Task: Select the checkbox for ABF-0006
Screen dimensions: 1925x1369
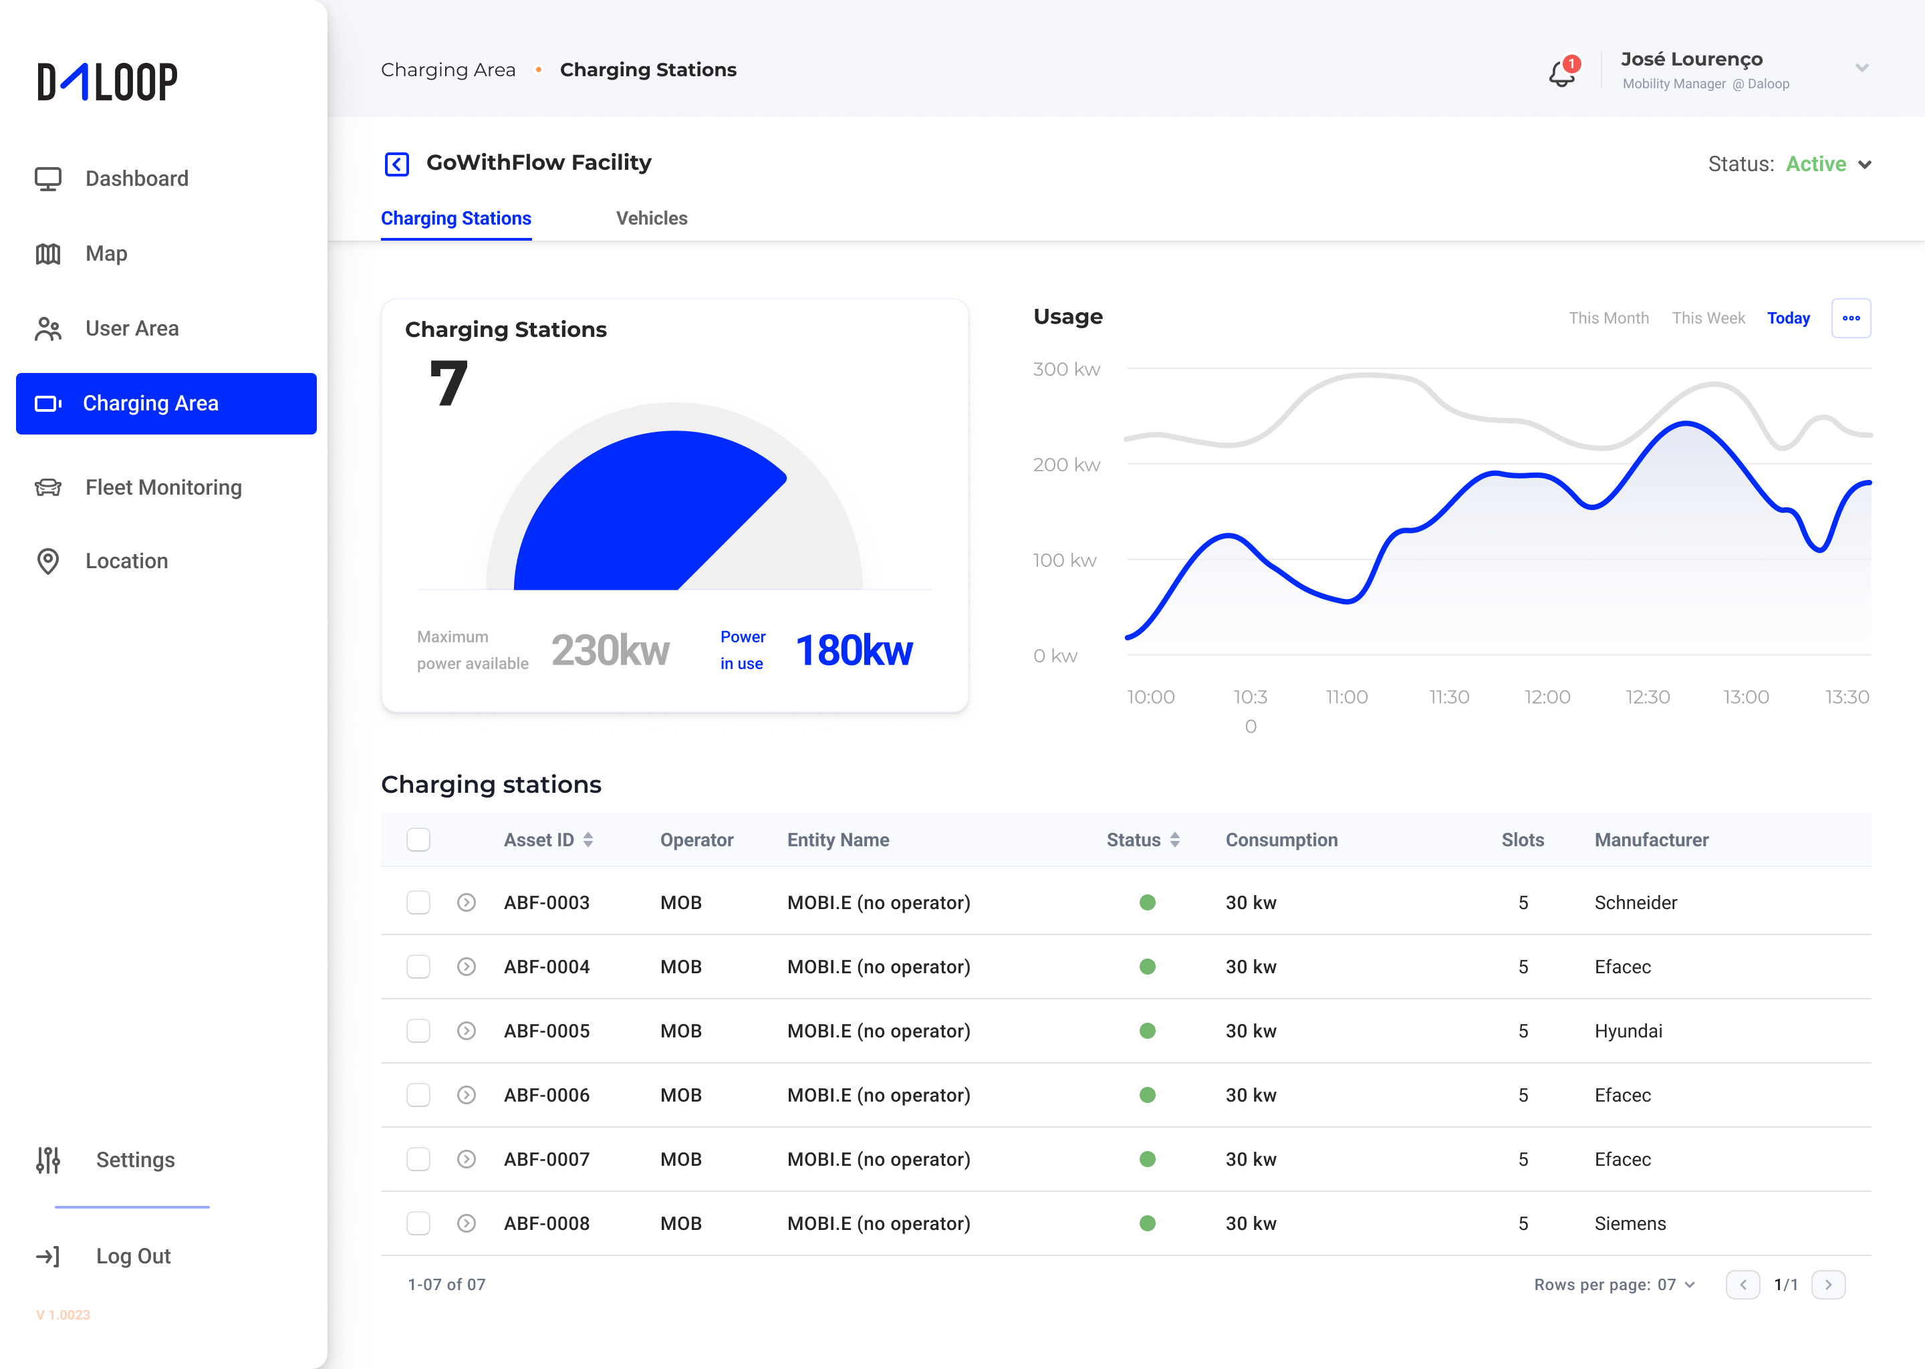Action: (418, 1095)
